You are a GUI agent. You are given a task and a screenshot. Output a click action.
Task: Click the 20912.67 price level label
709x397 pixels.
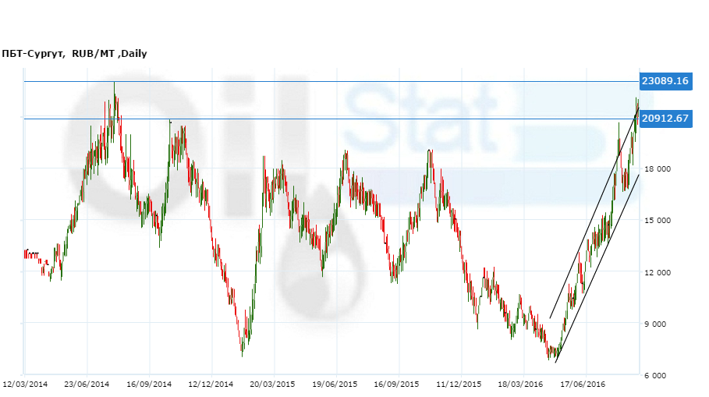(665, 119)
